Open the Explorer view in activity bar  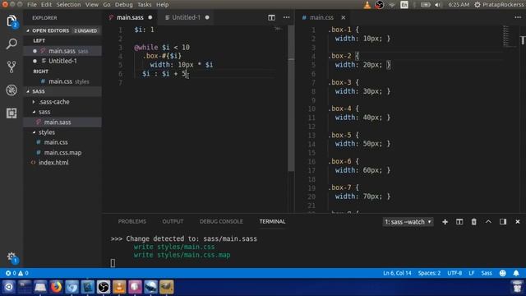(x=12, y=21)
